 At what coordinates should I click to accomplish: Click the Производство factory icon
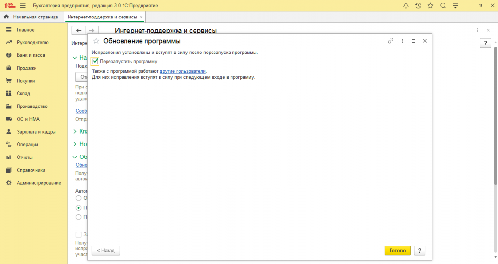9,106
